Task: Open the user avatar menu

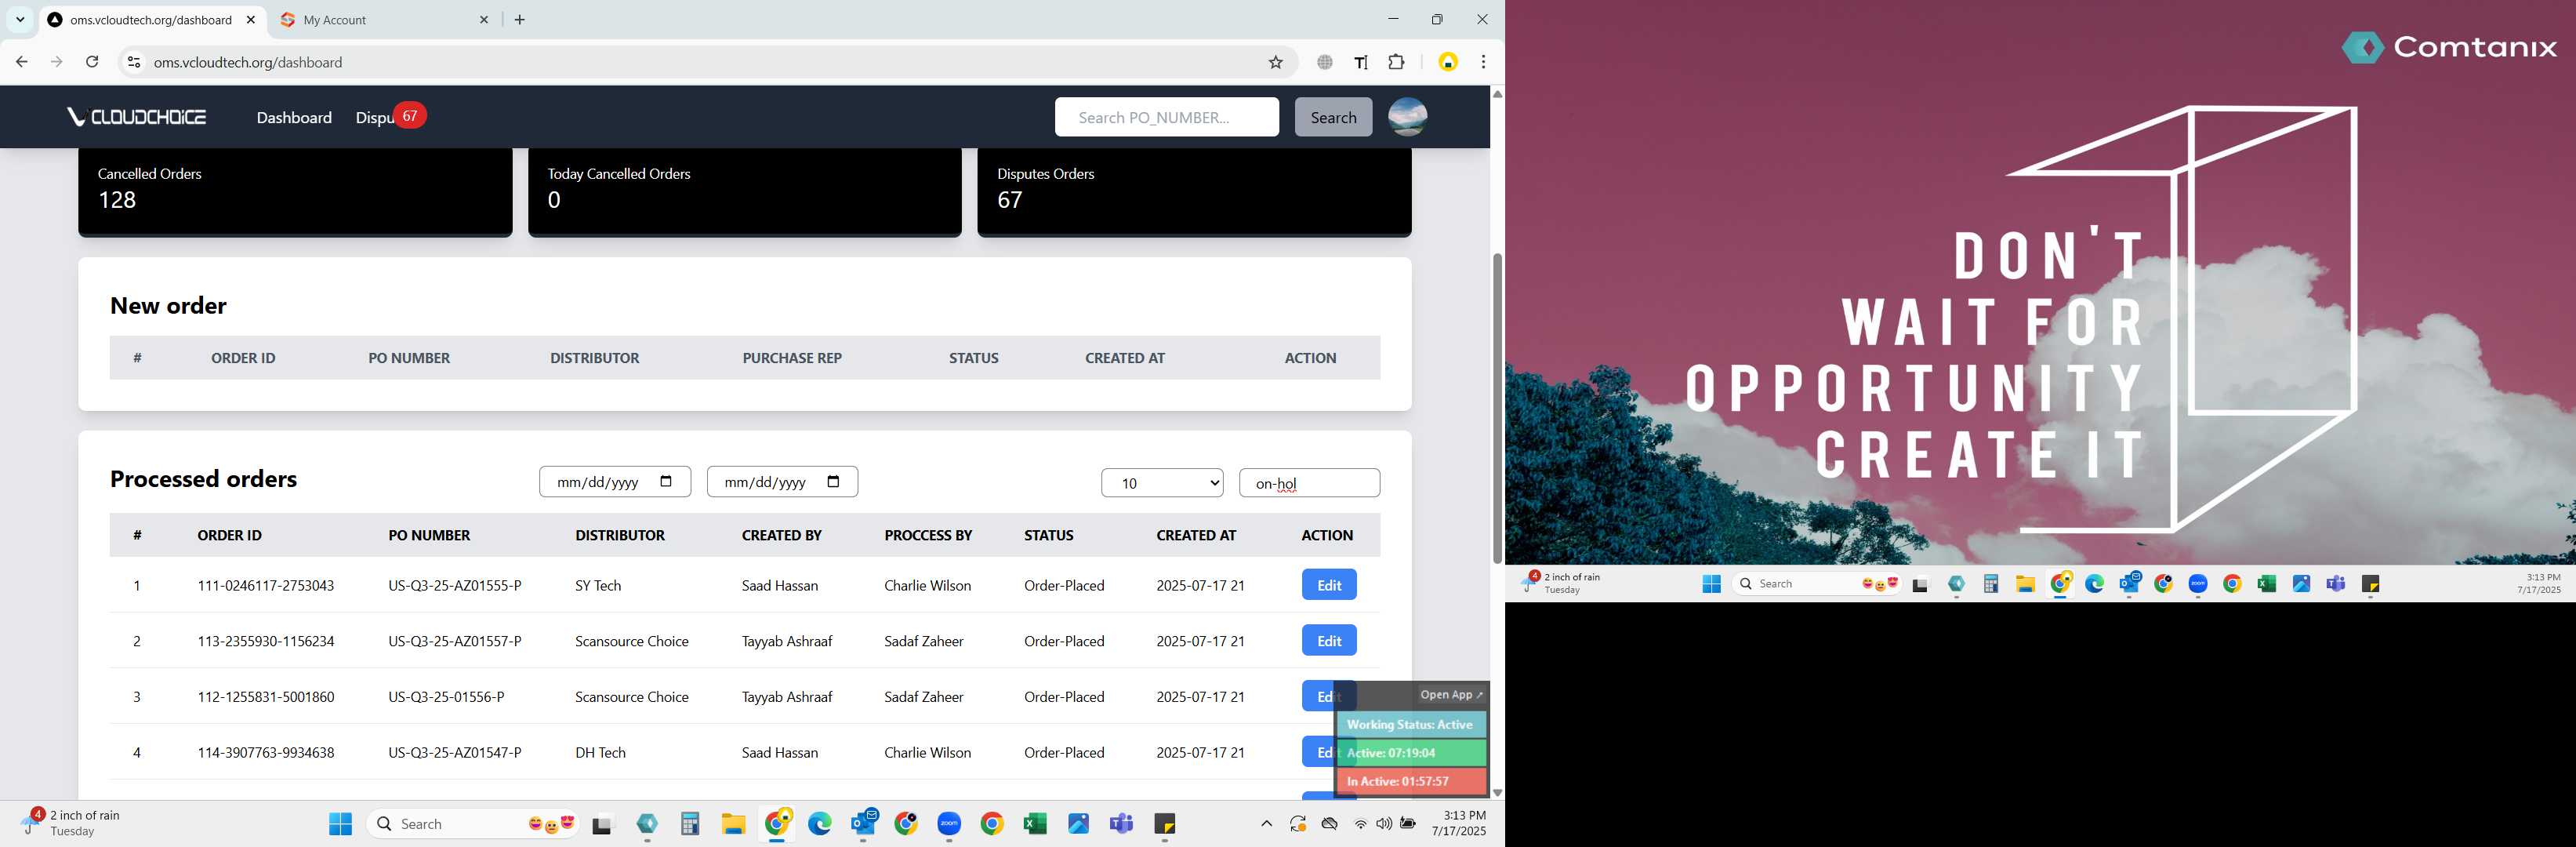Action: 1407,117
